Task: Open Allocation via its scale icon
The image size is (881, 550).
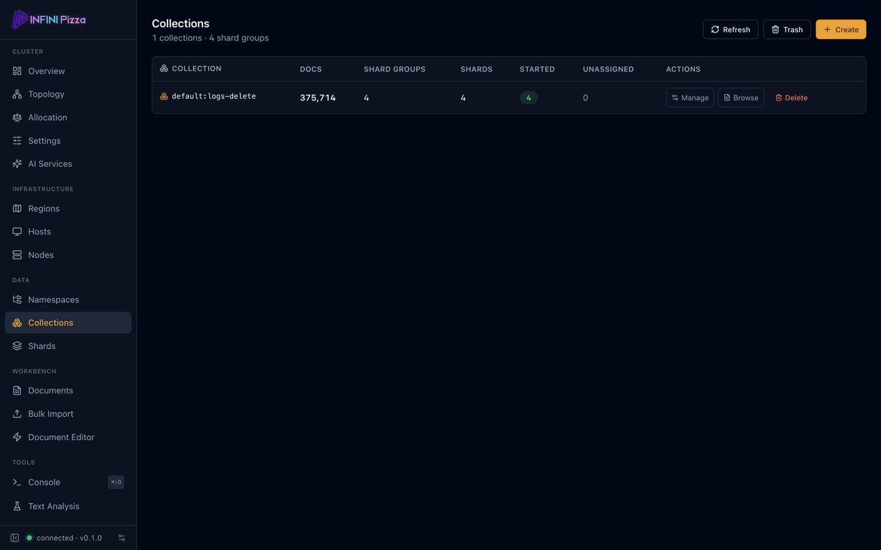Action: (17, 117)
